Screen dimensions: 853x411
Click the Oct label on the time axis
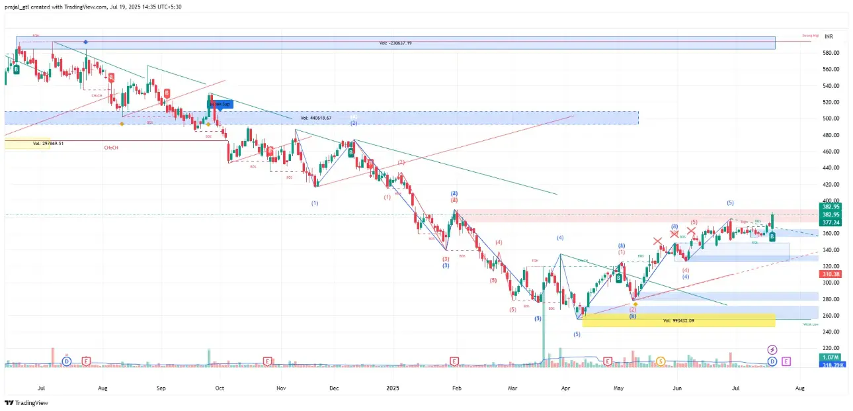tap(220, 387)
